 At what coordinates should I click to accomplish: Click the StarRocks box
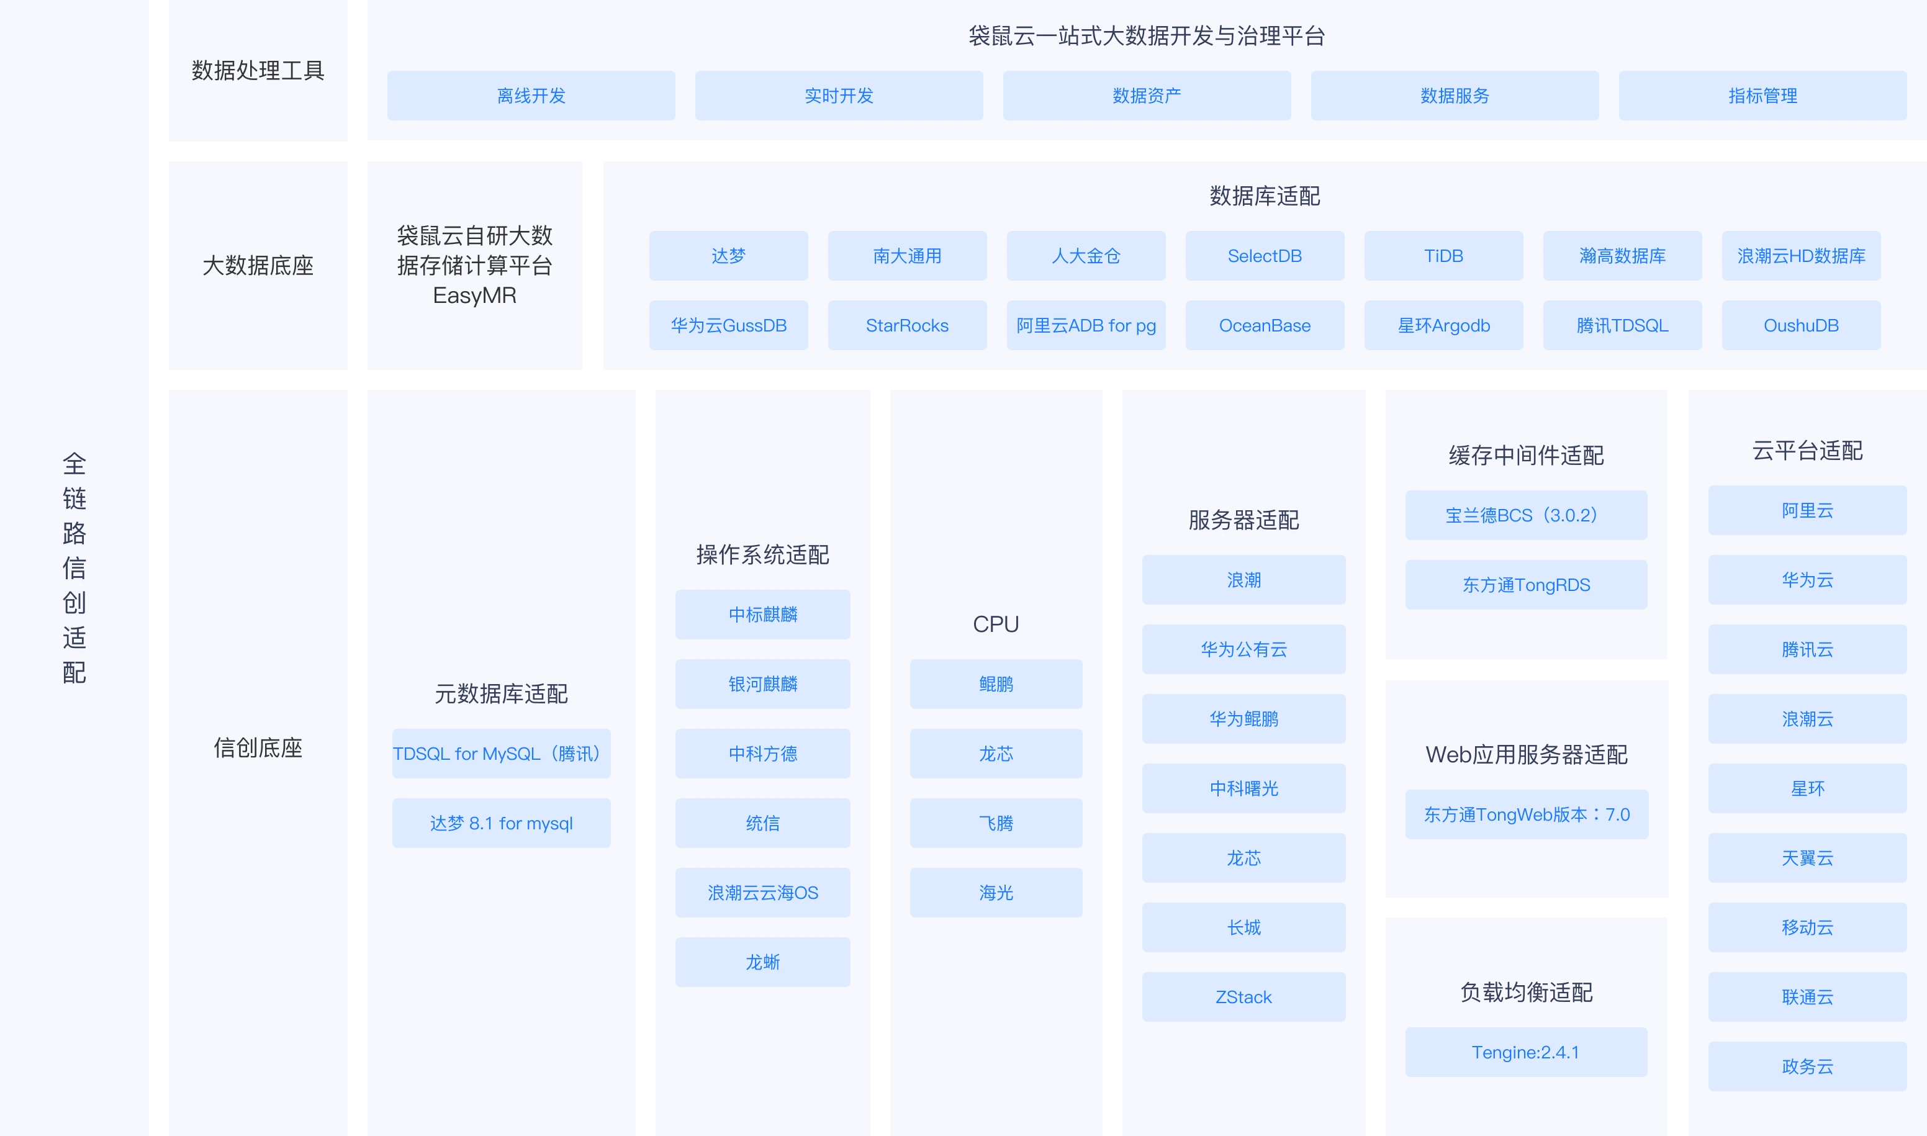pos(906,325)
